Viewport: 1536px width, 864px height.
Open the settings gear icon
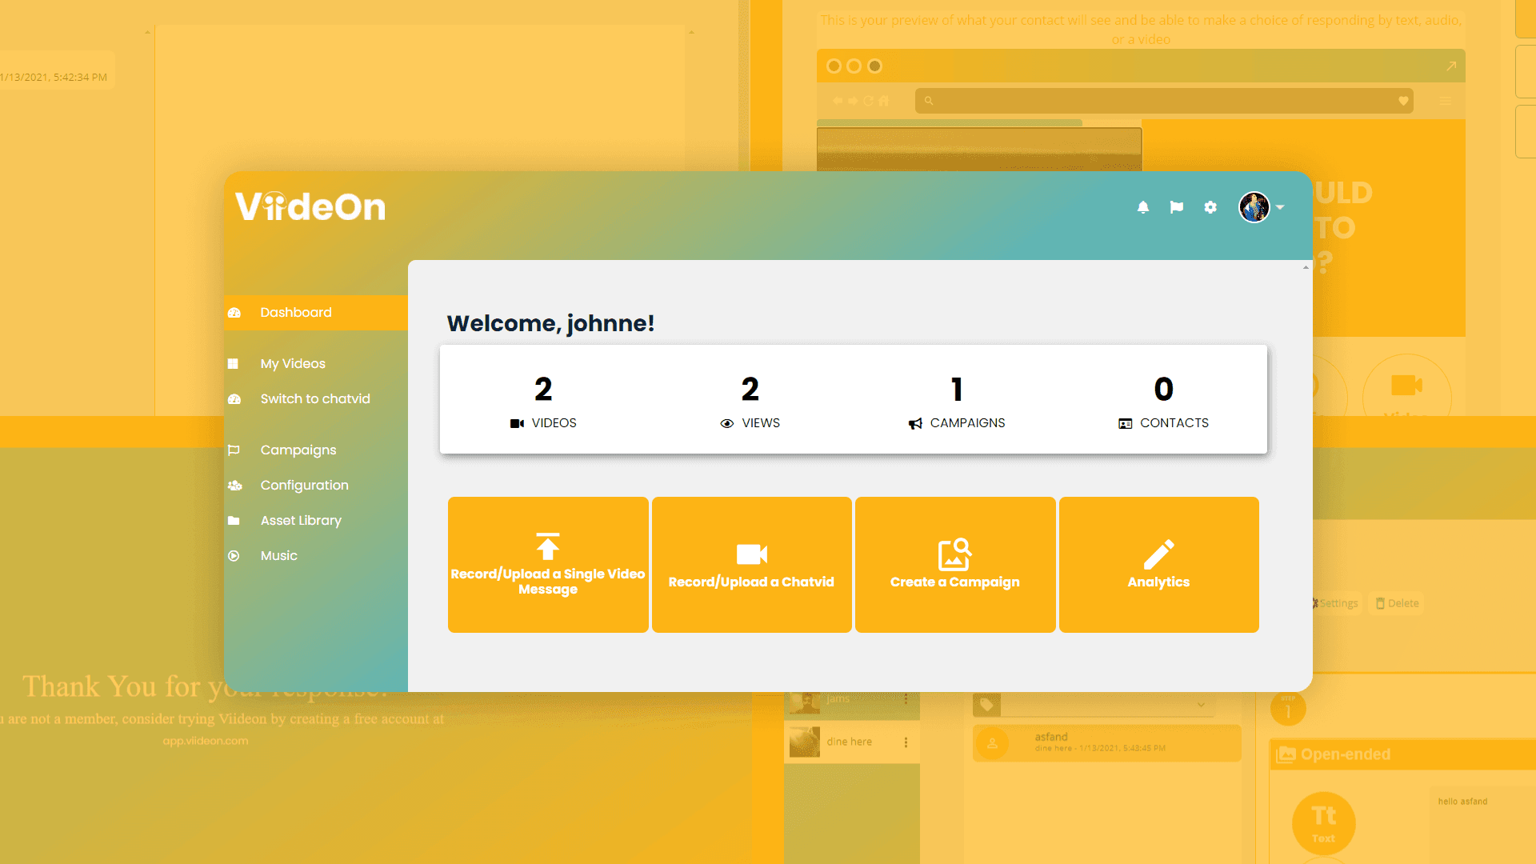point(1210,207)
